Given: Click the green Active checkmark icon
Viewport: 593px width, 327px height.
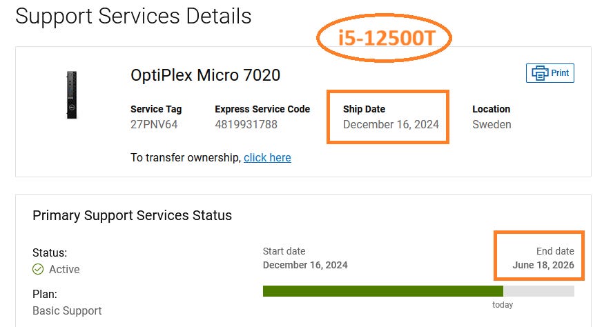Looking at the screenshot, I should (38, 269).
